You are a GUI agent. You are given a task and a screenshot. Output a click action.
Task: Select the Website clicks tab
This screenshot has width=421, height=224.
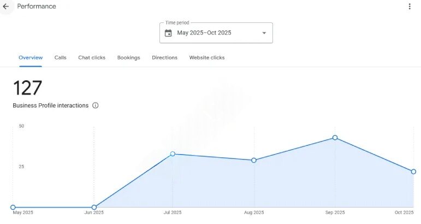coord(207,58)
